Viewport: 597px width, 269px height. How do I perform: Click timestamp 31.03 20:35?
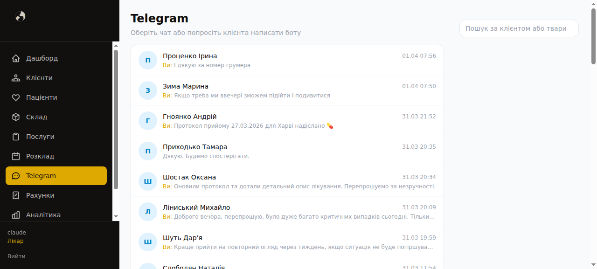click(x=419, y=147)
